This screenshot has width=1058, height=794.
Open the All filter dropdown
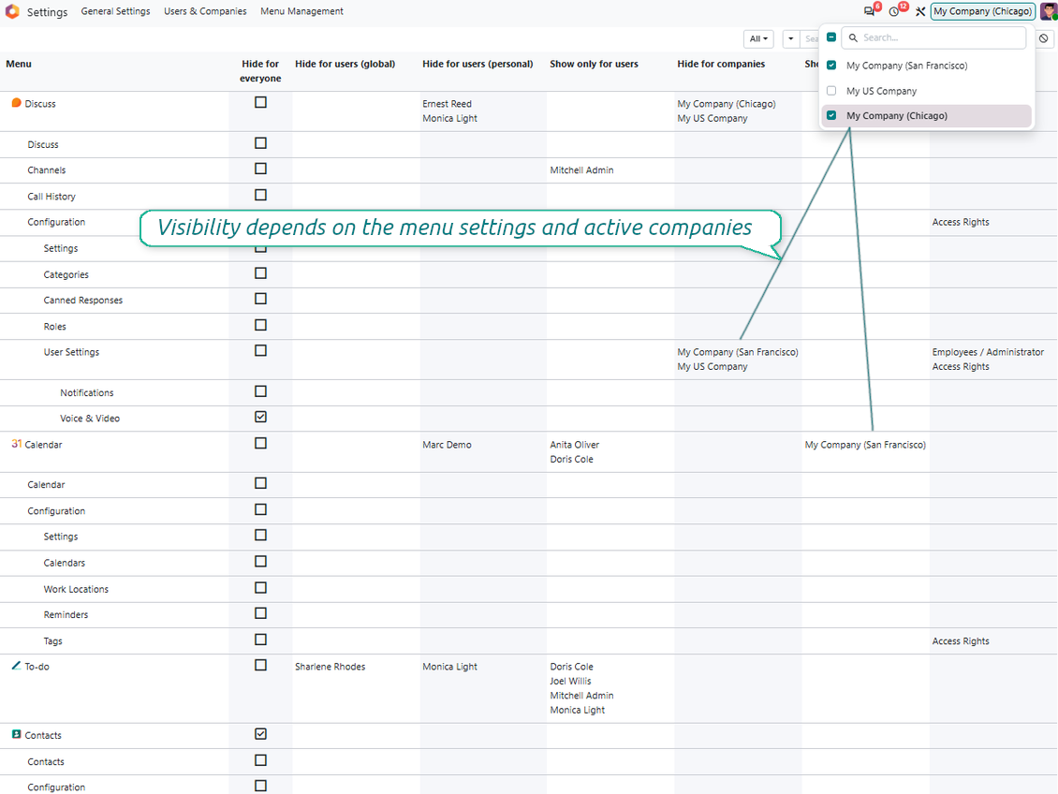pos(758,39)
